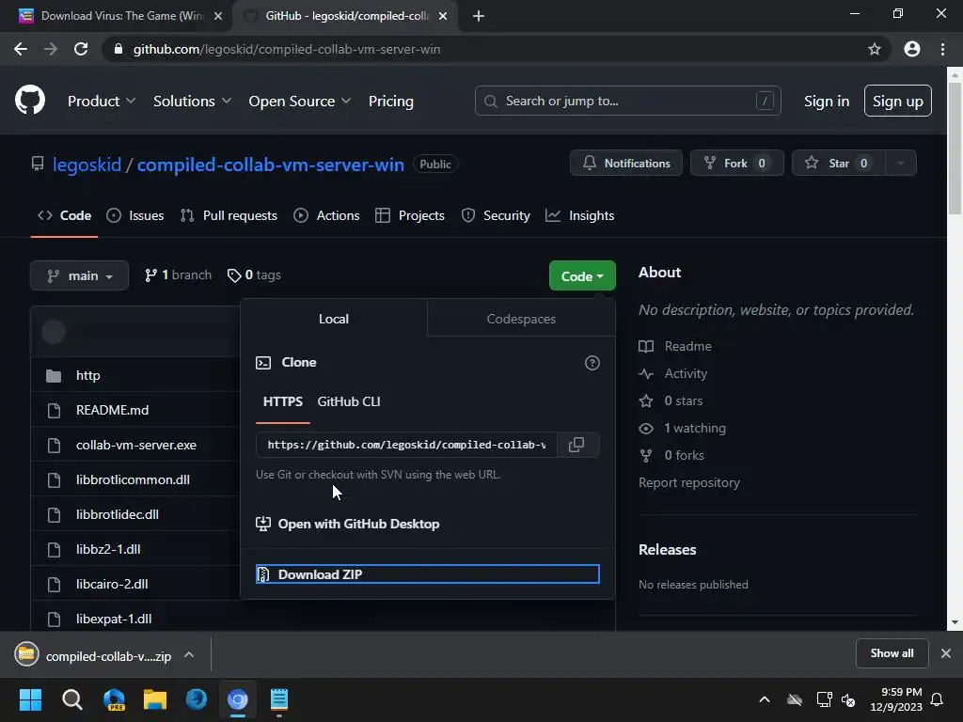Click the GitHub Octocat logo
Image resolution: width=963 pixels, height=722 pixels.
click(29, 101)
